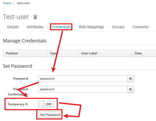Screen dimensions: 156x121
Task: Open the Details tab
Action: [13, 27]
